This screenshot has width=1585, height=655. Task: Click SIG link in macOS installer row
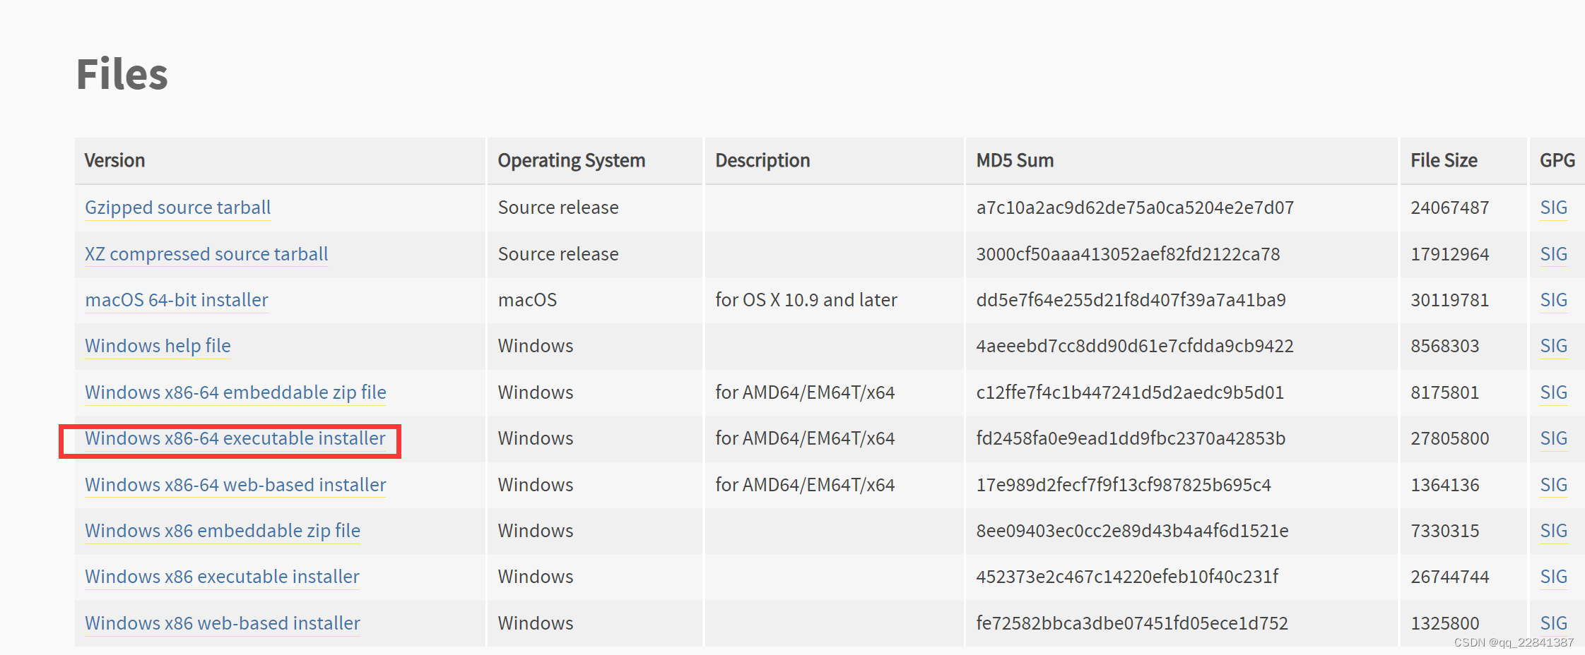tap(1553, 300)
